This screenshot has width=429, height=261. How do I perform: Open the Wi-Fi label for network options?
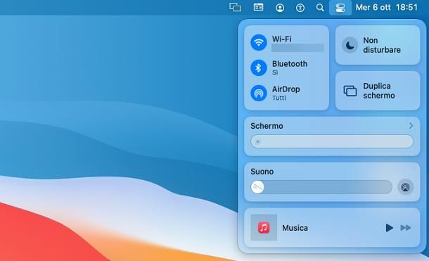(281, 39)
